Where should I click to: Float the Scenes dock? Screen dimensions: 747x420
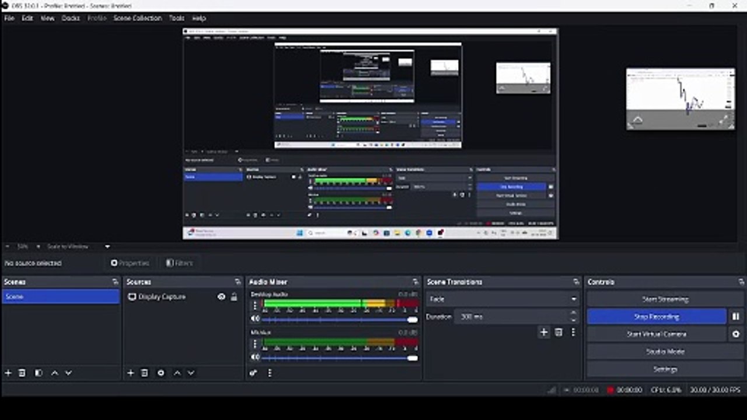(x=115, y=282)
